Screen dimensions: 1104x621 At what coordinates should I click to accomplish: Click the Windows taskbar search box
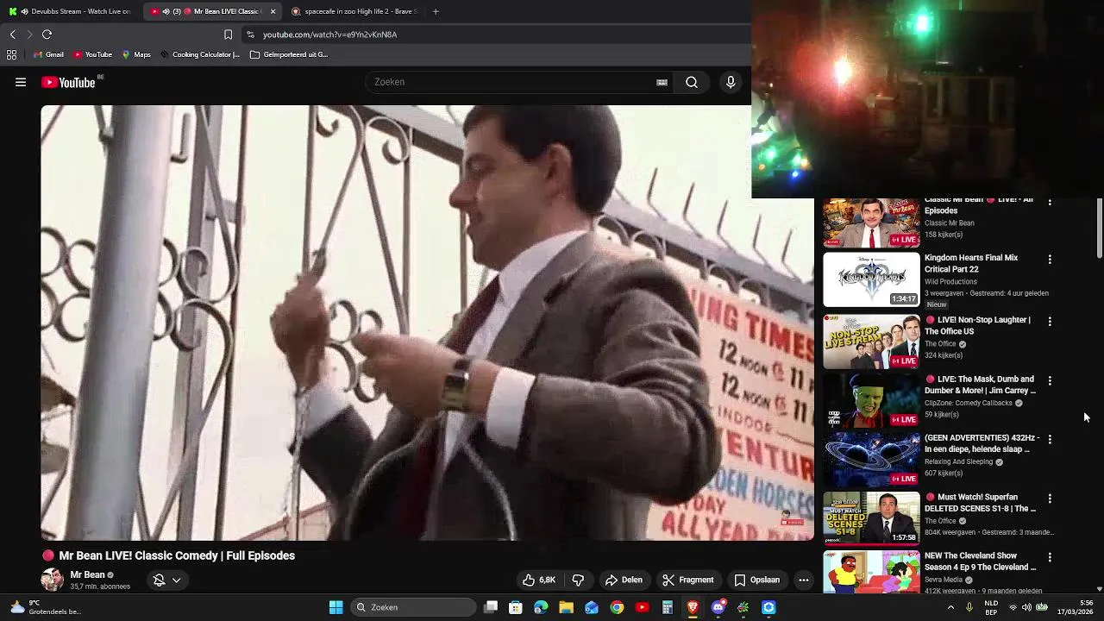[x=415, y=607]
